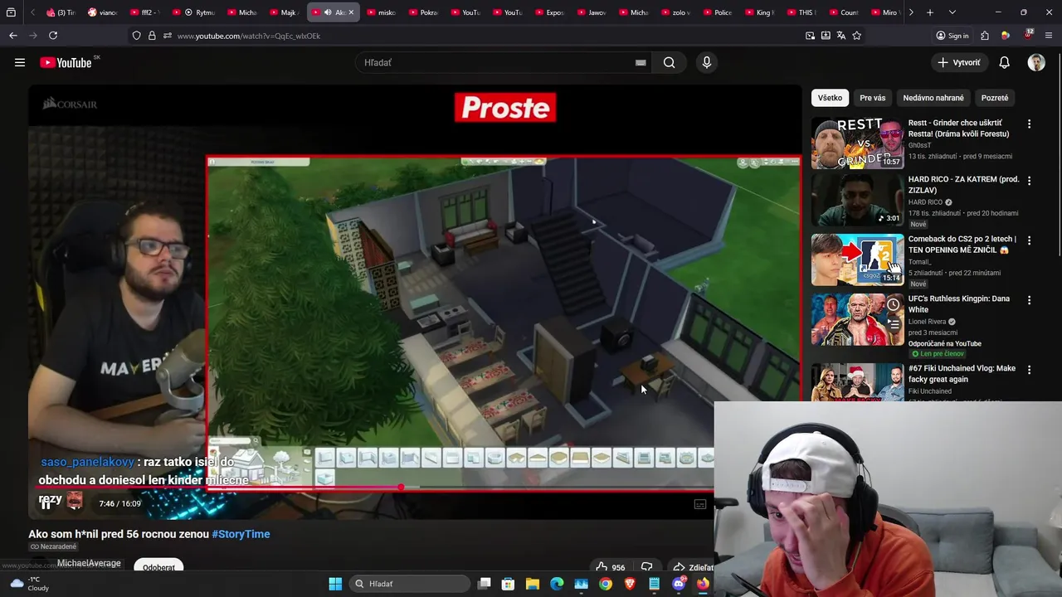This screenshot has width=1062, height=597.
Task: Open #67 Fiki Unchained Vlog title
Action: click(962, 373)
